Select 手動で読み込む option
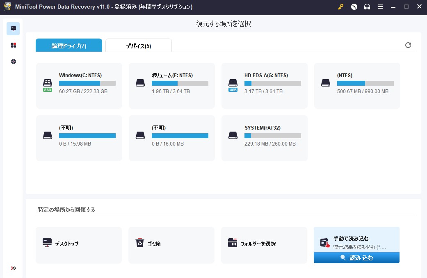Viewport: 427px width, 278px height. 356,239
